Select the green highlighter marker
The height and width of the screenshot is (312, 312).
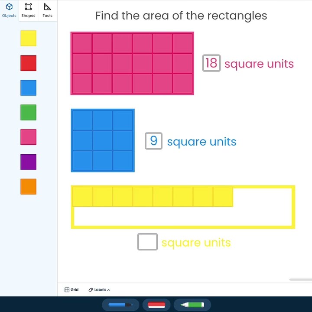pyautogui.click(x=192, y=305)
